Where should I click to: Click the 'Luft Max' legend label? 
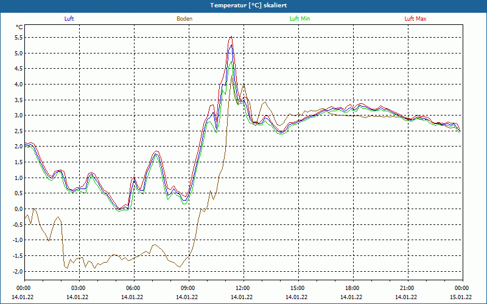[415, 19]
